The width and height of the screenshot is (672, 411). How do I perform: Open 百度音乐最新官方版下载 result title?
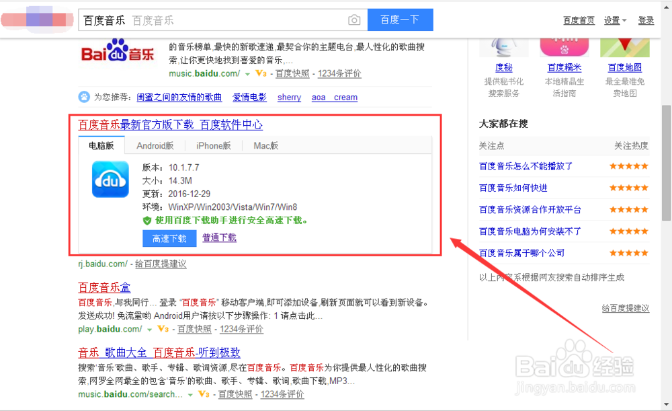coord(170,125)
